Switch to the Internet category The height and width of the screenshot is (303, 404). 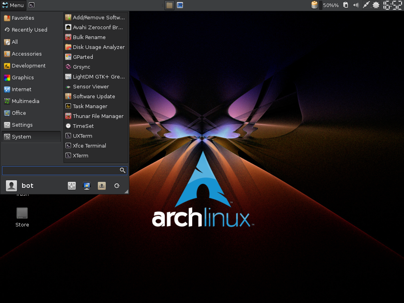(x=31, y=90)
